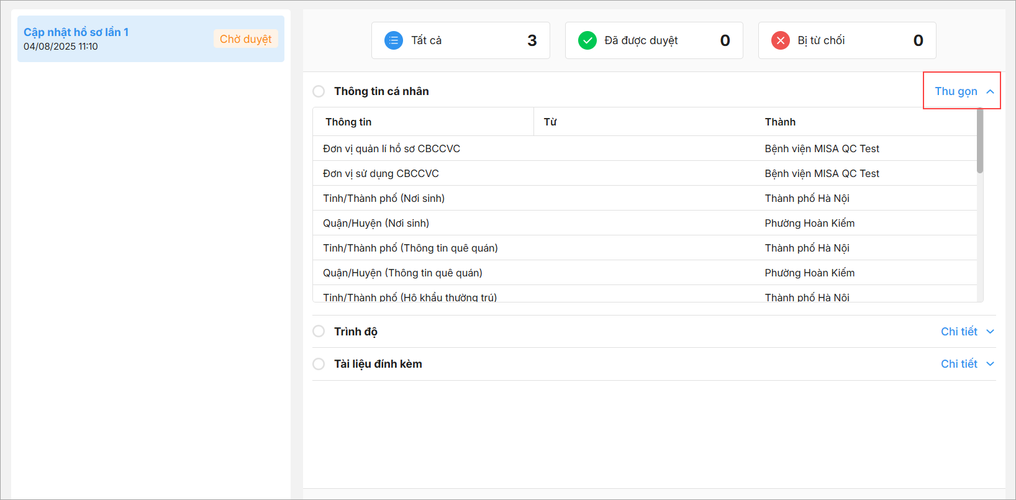Viewport: 1016px width, 500px height.
Task: Click the blue list icon beside Tất cả
Action: (x=394, y=40)
